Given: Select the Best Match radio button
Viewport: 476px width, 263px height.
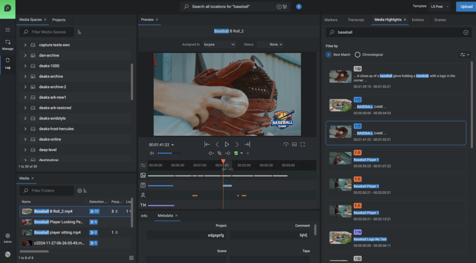Looking at the screenshot, I should (x=329, y=55).
